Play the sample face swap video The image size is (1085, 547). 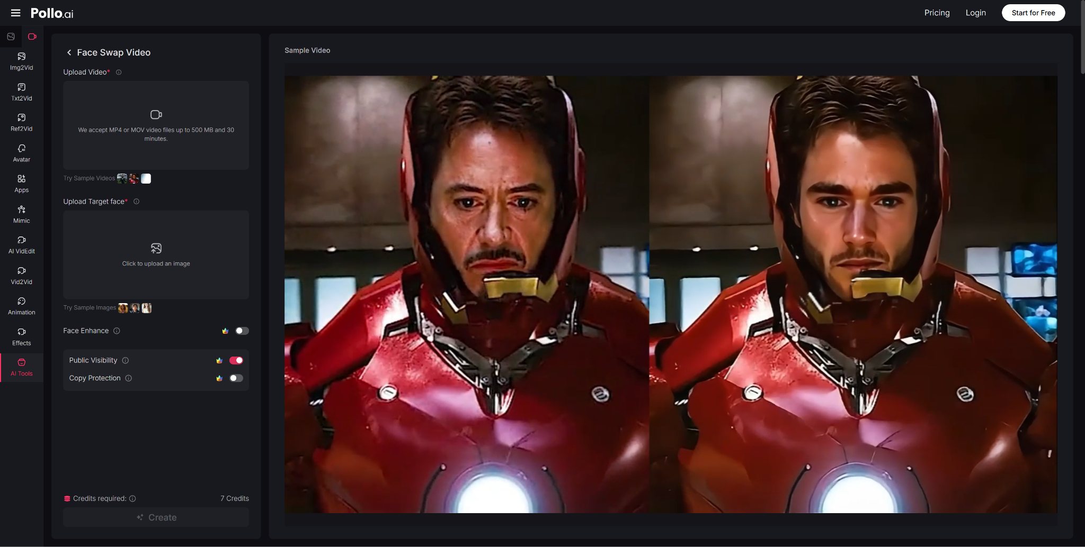click(x=671, y=294)
